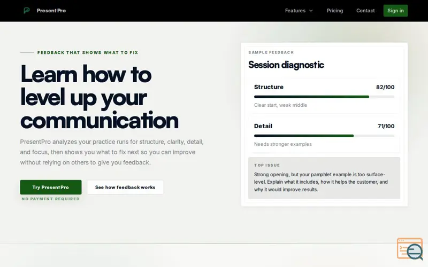Click the PresentPro brand name
This screenshot has height=267, width=428.
coord(51,11)
